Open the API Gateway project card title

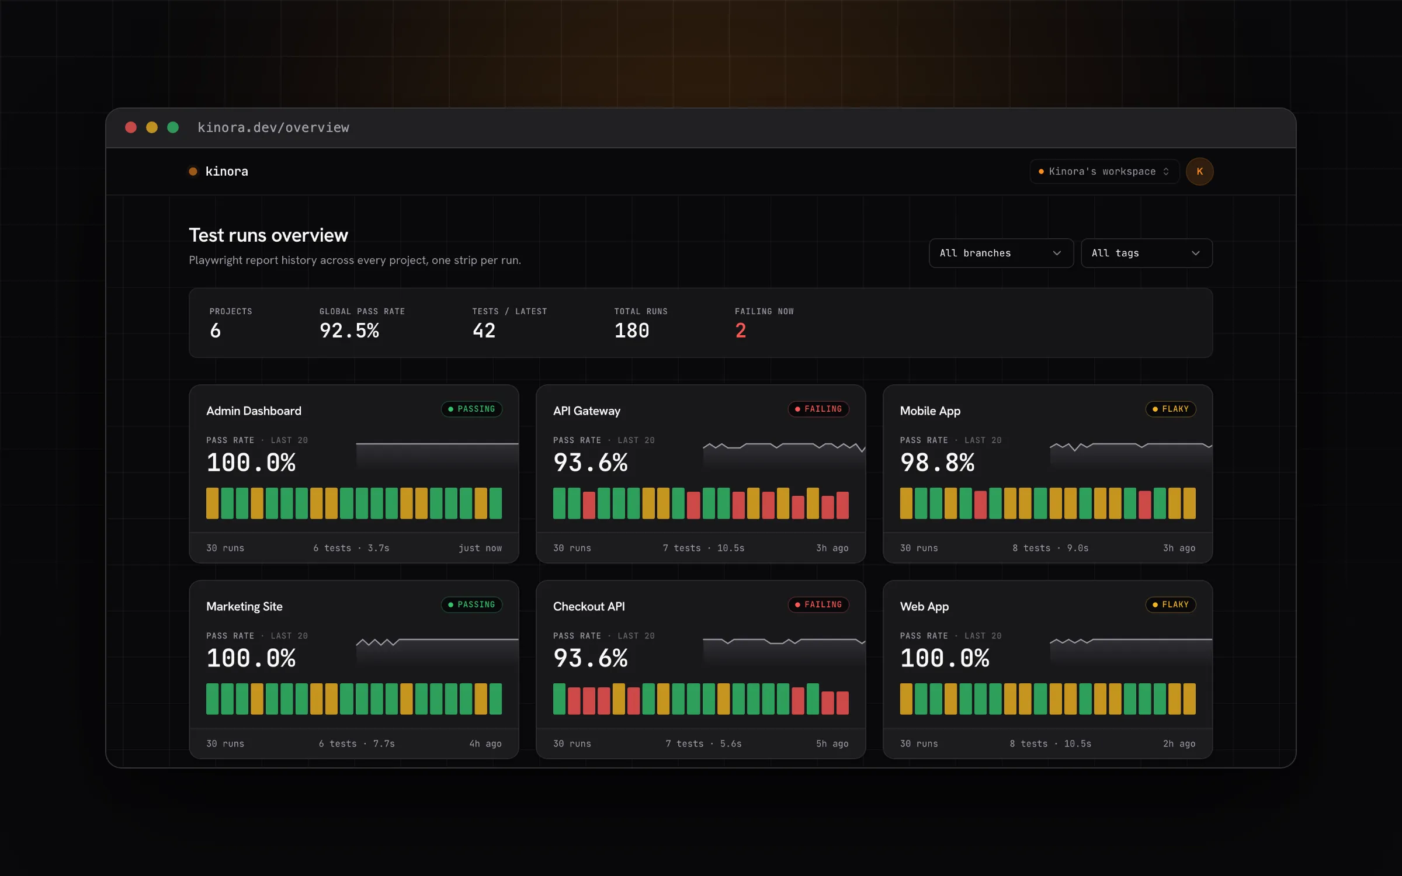tap(587, 411)
